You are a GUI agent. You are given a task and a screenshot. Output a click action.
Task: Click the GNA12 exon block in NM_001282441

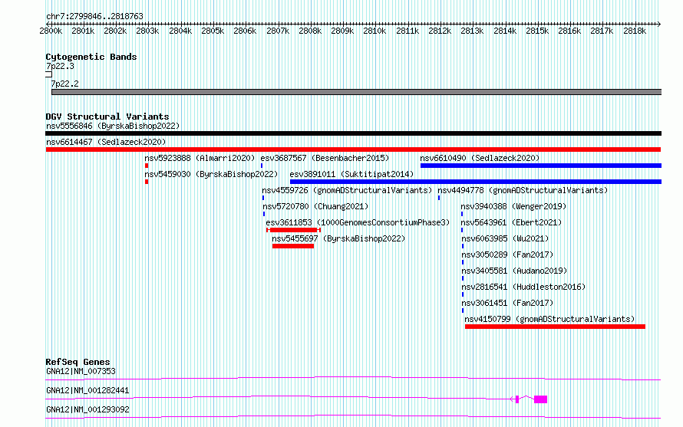tap(540, 399)
